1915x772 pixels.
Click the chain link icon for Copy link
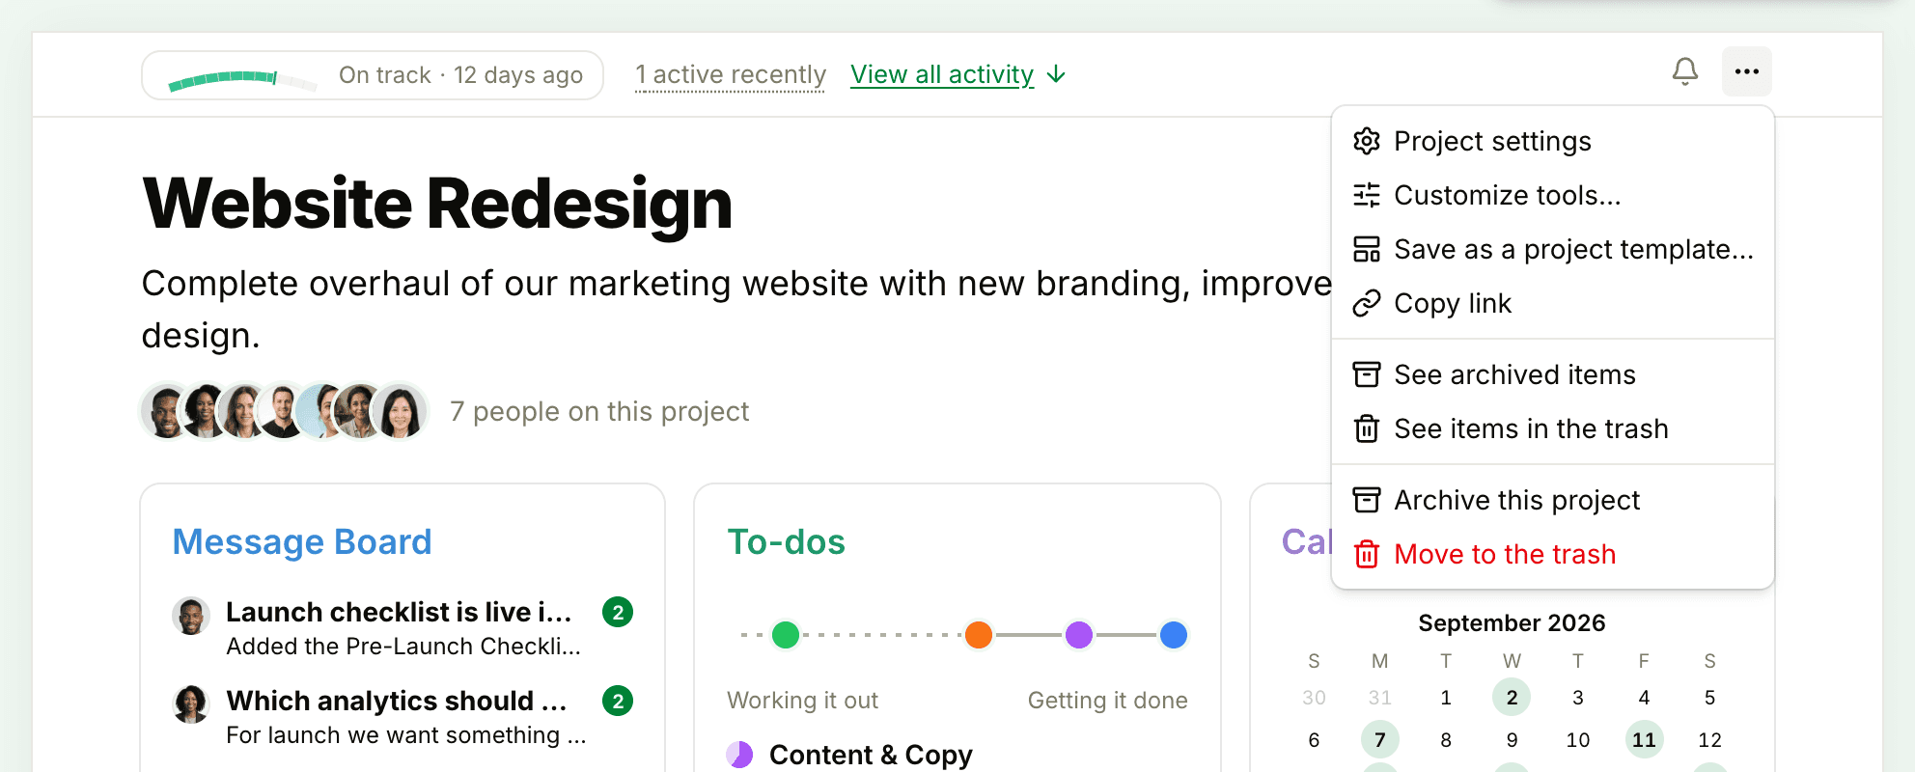click(x=1367, y=303)
